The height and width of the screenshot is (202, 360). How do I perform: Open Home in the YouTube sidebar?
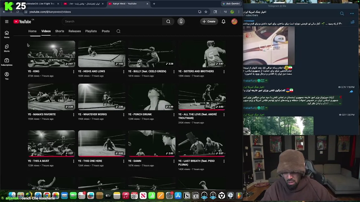coord(7,34)
